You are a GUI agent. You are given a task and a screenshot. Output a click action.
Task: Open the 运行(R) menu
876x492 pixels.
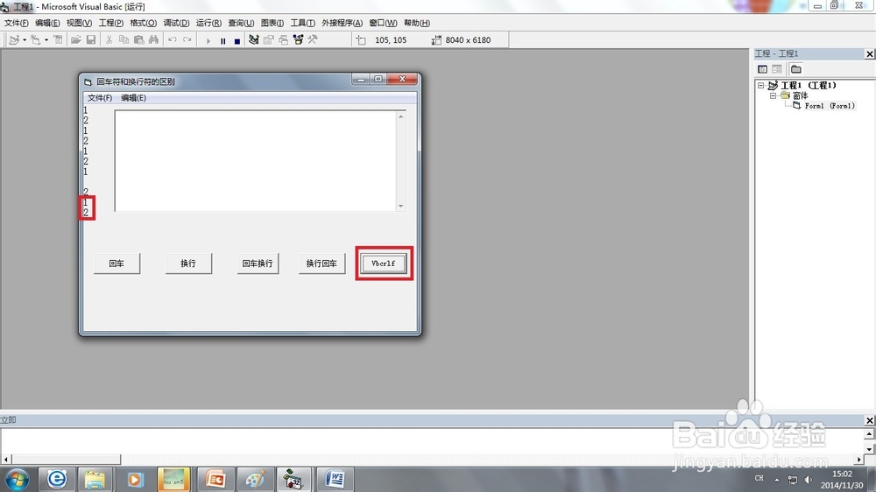[208, 23]
